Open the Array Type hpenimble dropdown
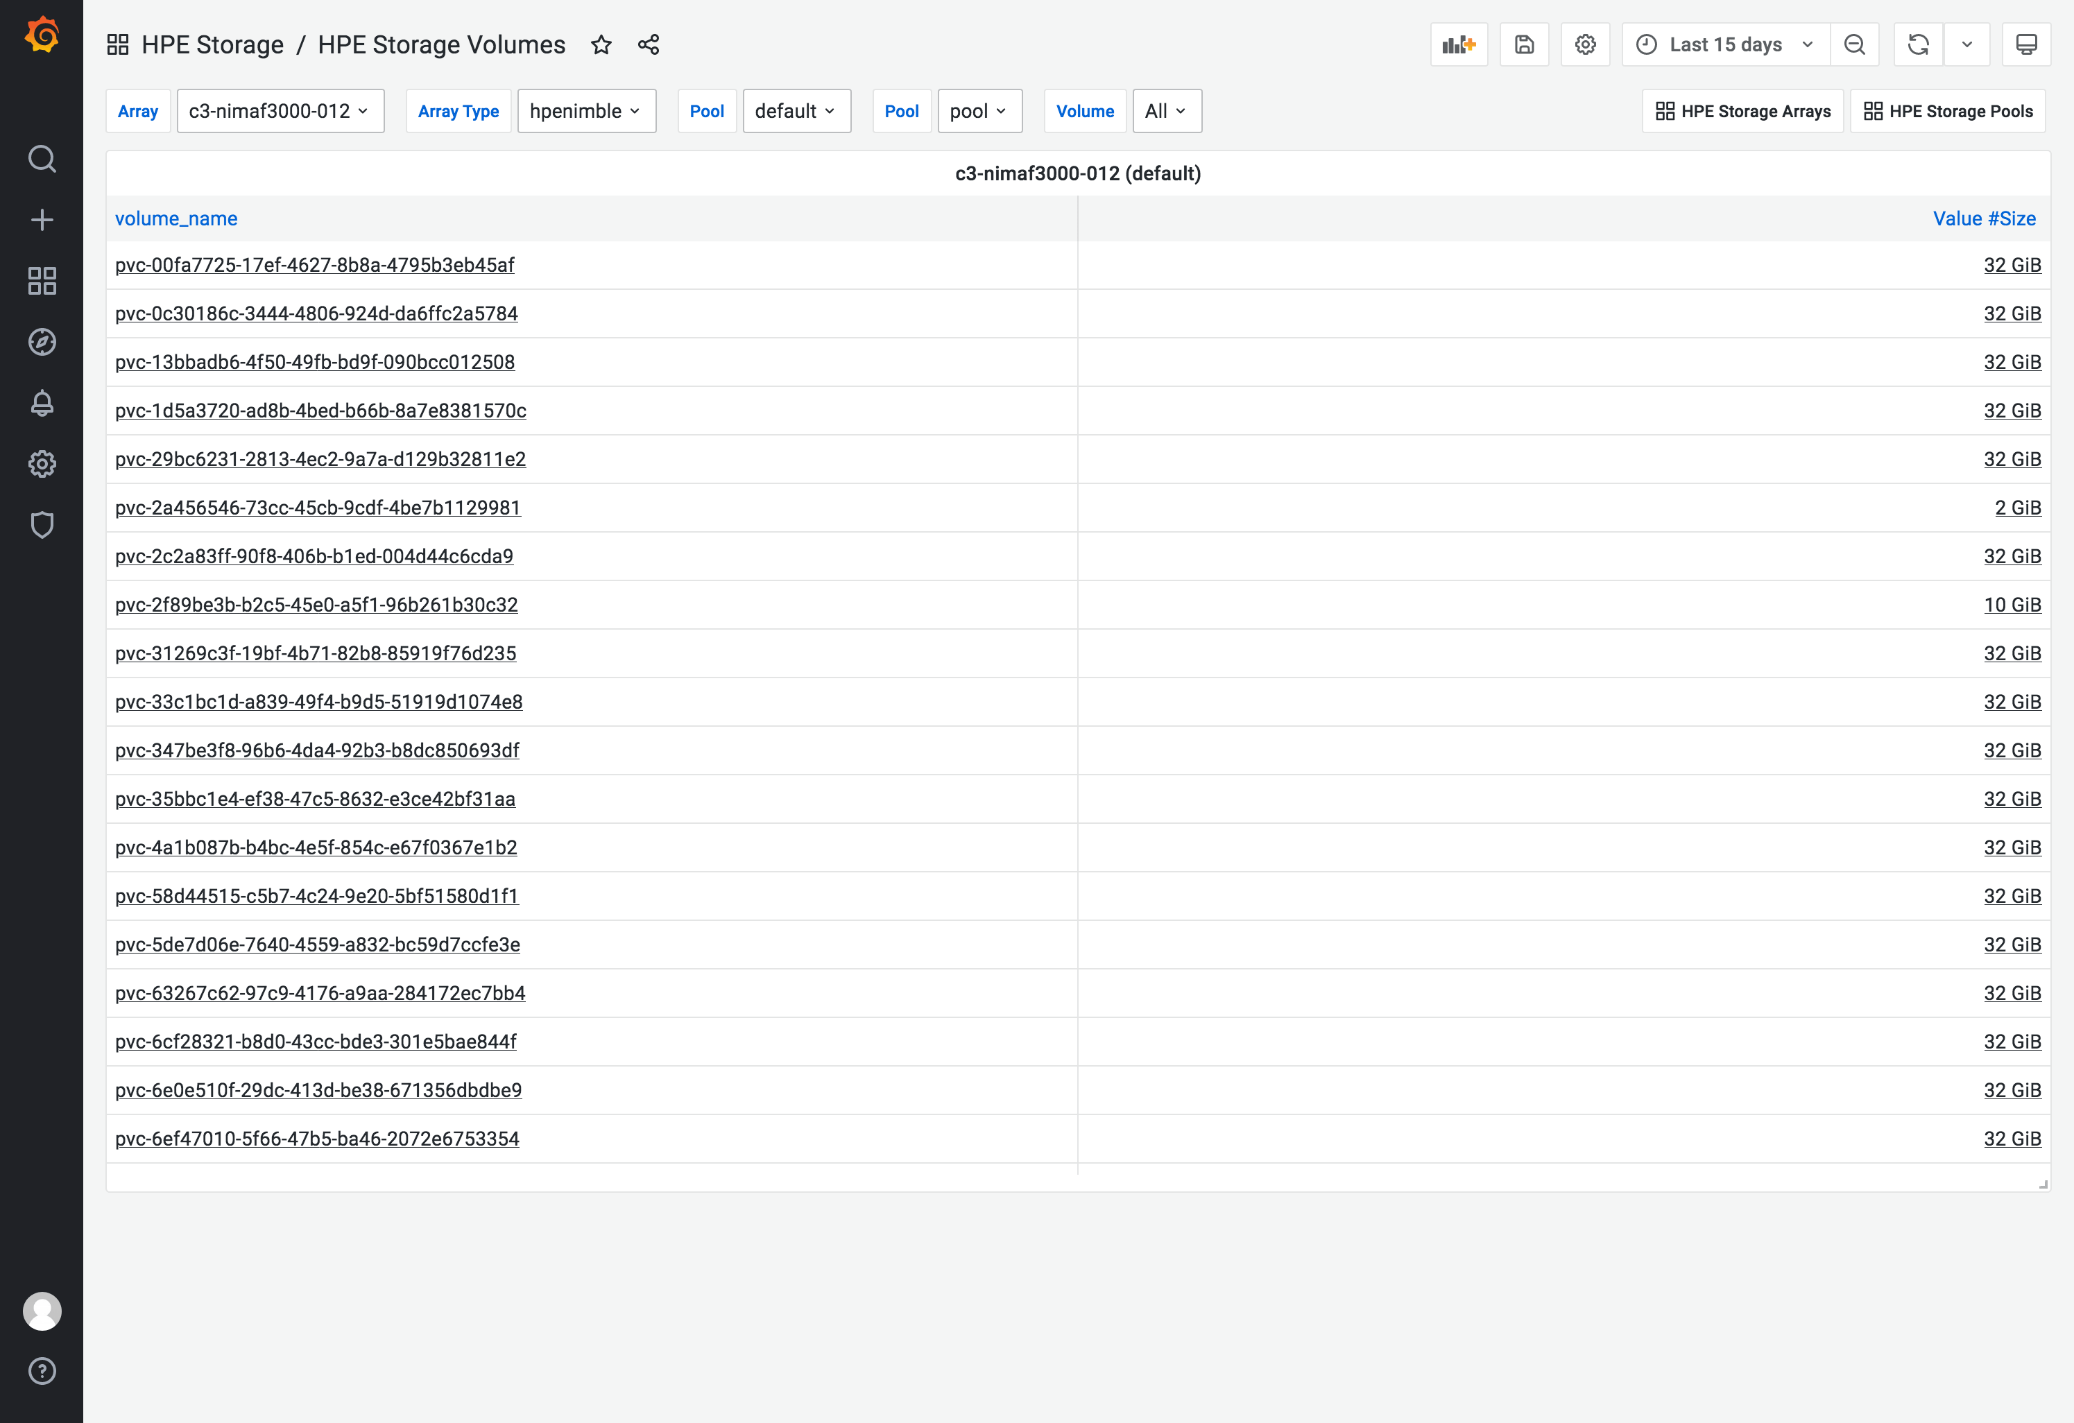2074x1423 pixels. coord(586,112)
